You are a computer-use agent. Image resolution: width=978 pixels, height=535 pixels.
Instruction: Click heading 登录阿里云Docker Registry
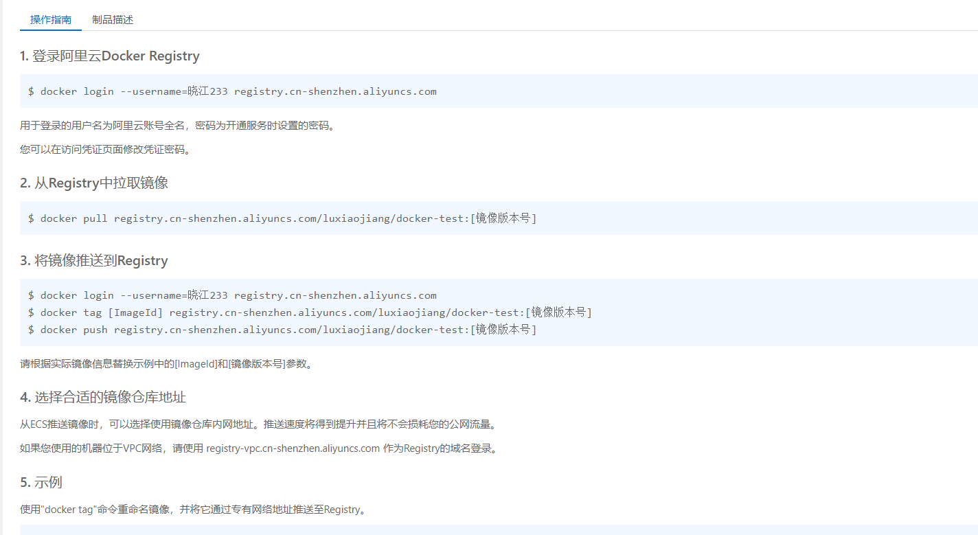coord(110,56)
